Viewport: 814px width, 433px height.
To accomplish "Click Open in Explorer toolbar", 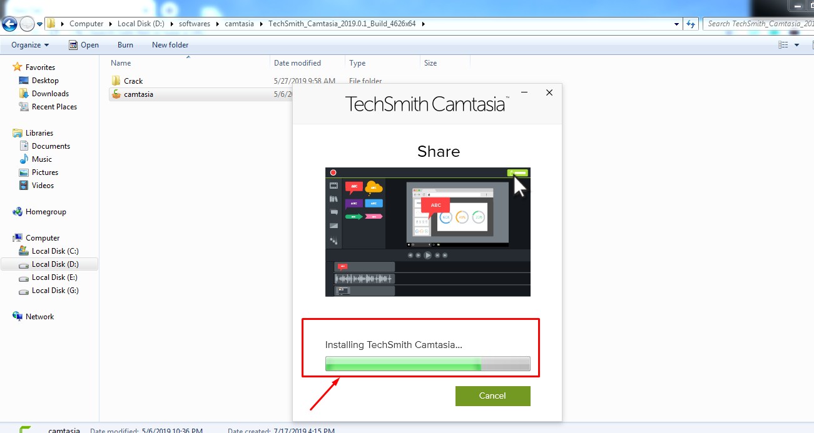I will [84, 45].
